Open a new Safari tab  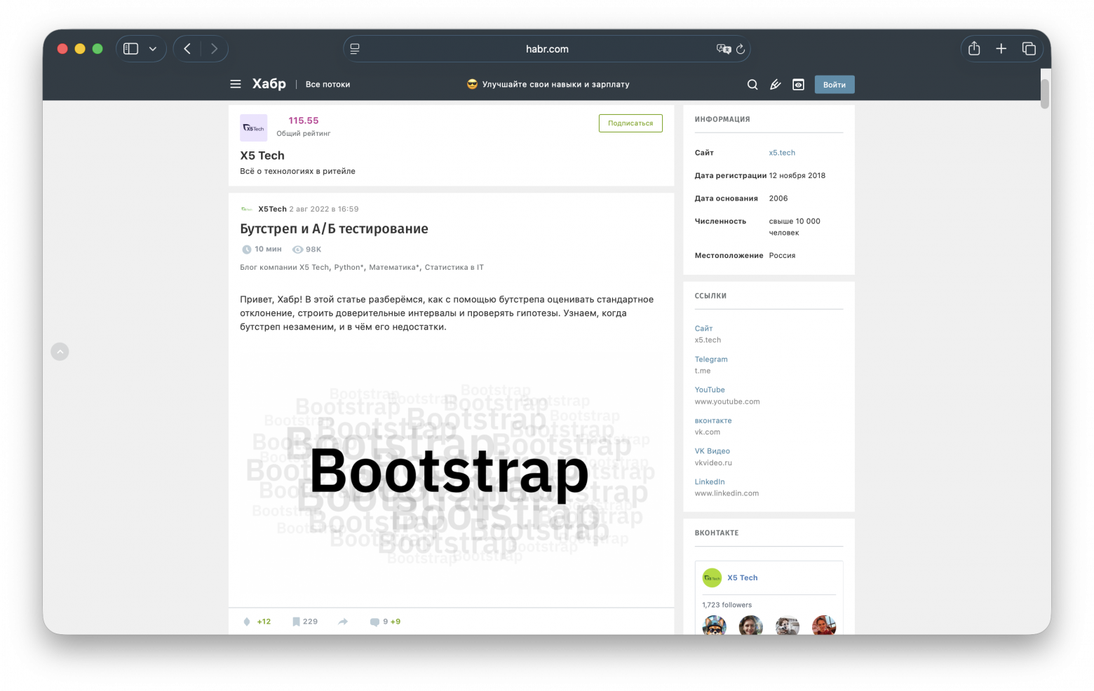[1001, 49]
